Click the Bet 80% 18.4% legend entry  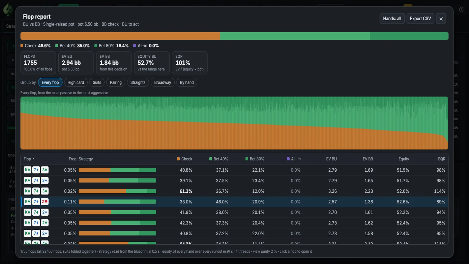111,46
